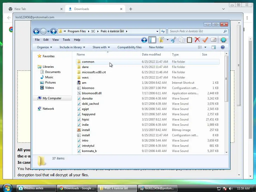Open Pictures library in sidebar
256x192 pixels.
(x=50, y=82)
